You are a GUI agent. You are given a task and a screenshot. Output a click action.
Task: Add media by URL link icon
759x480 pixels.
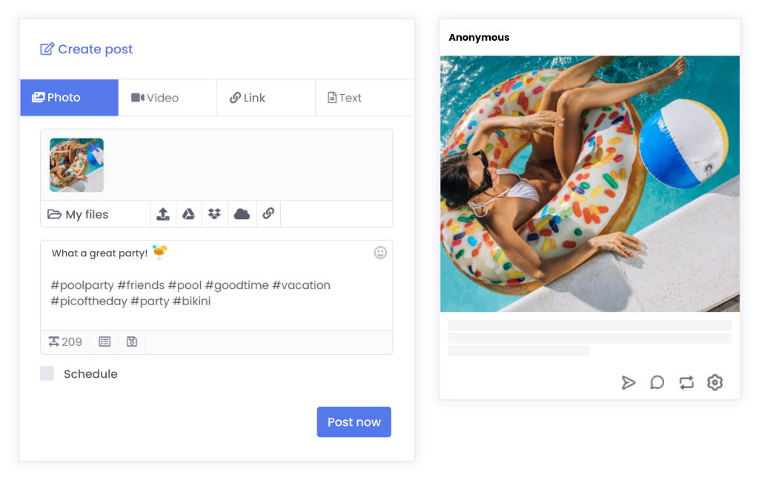pos(268,213)
